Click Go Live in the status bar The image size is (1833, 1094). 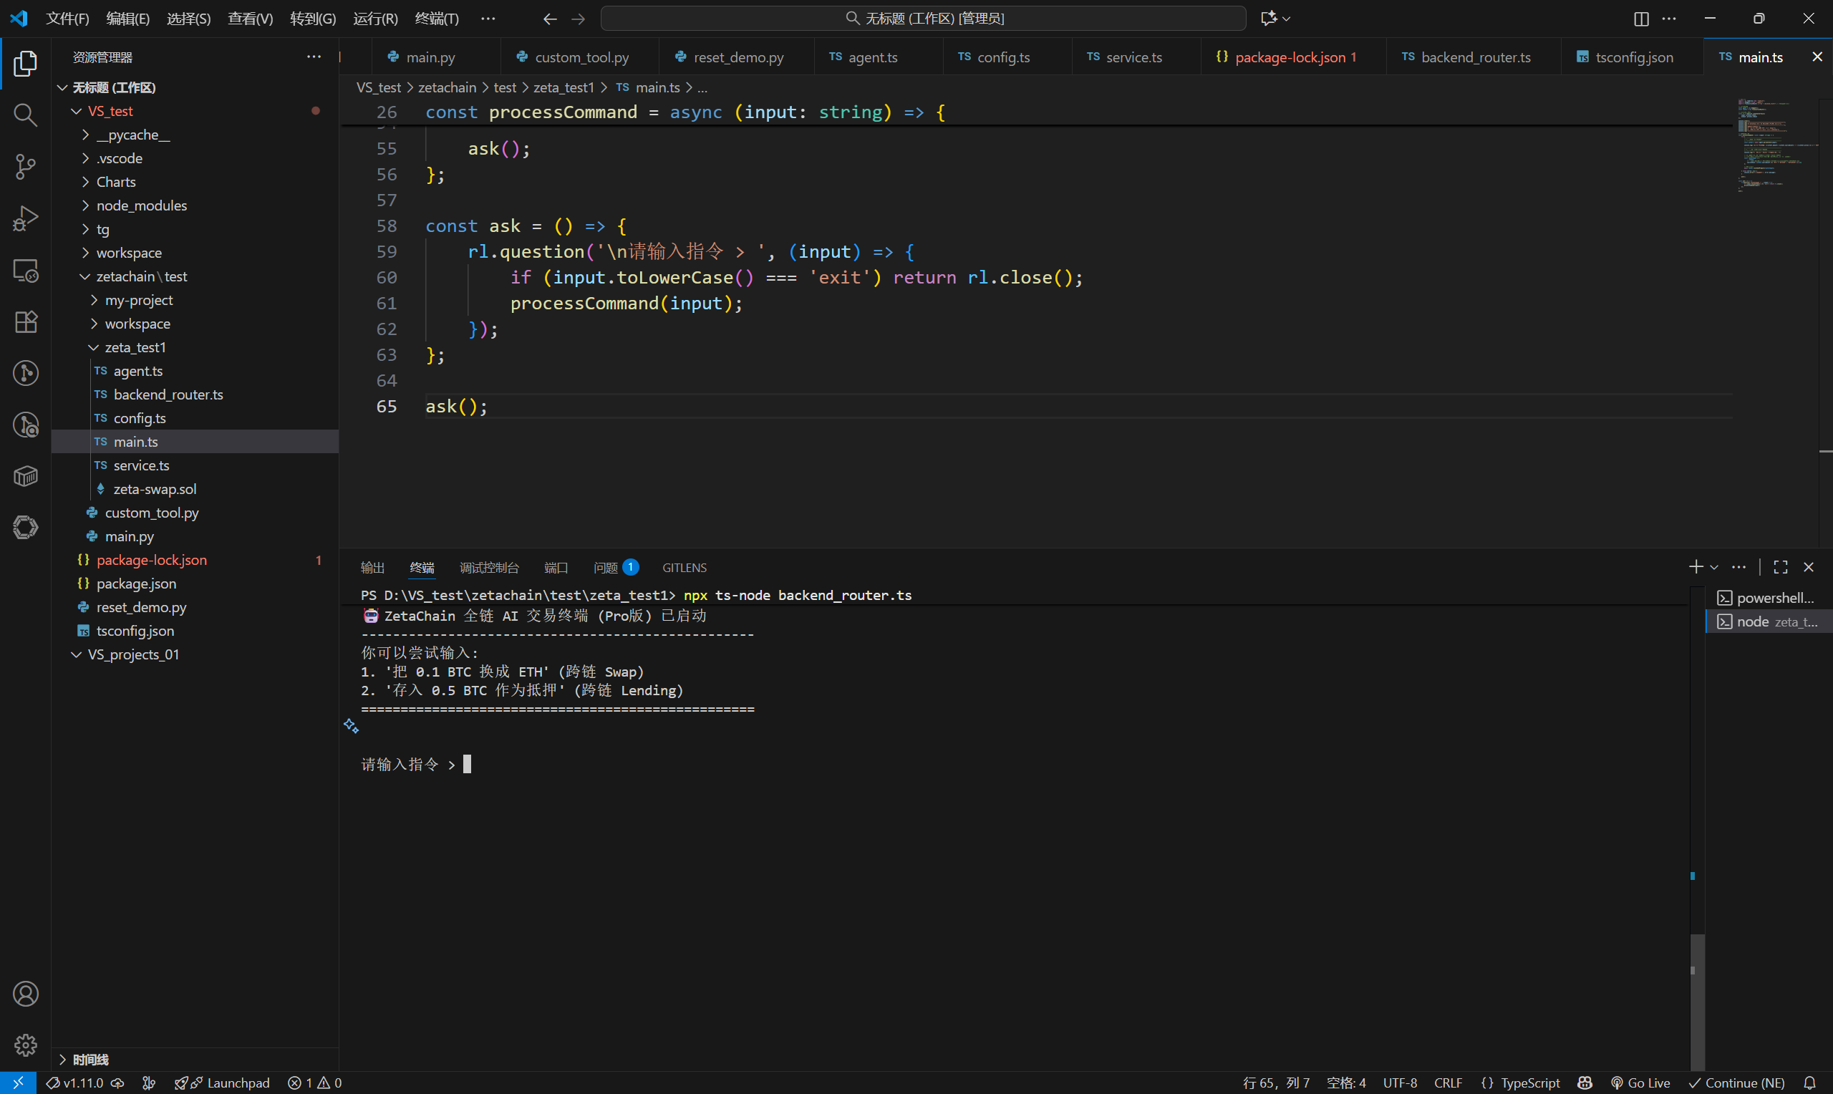point(1640,1083)
